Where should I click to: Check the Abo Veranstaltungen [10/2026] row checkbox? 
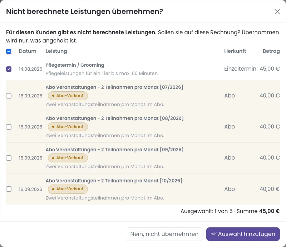[9, 189]
